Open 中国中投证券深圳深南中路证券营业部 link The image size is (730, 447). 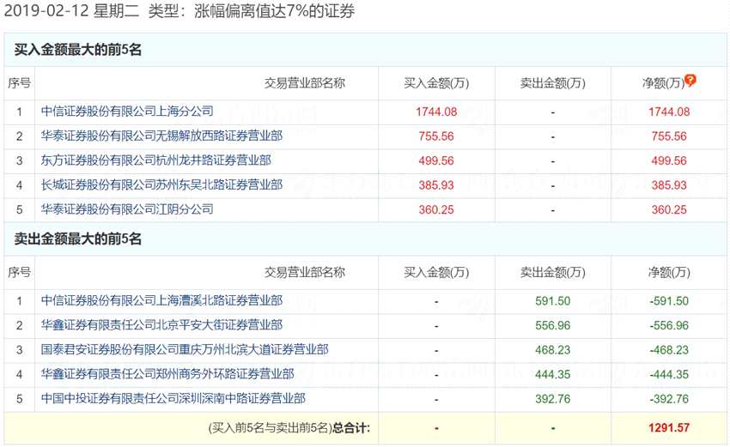click(173, 399)
